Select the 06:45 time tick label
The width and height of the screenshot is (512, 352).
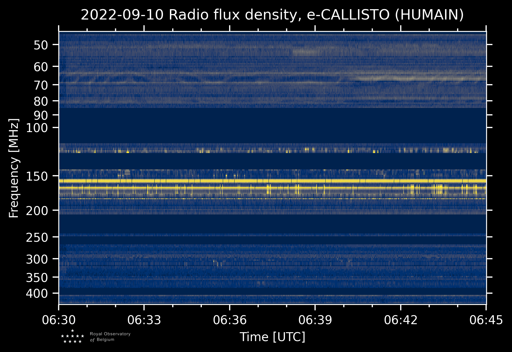point(486,320)
